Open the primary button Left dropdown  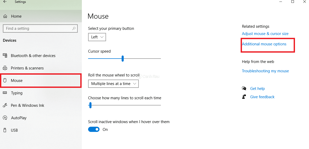tap(97, 37)
